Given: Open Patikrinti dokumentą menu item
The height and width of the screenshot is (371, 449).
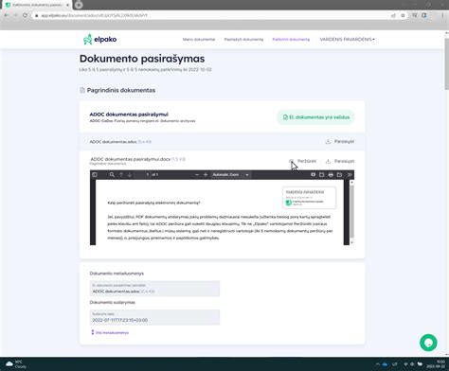Looking at the screenshot, I should click(x=291, y=40).
